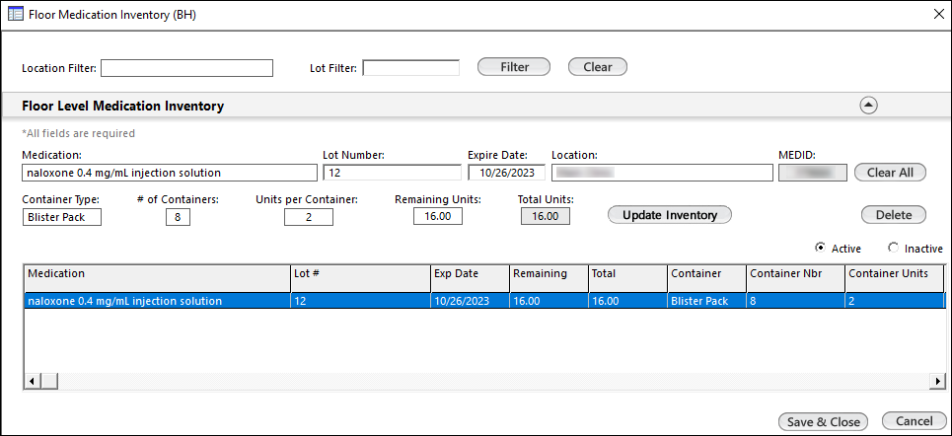Focus the Lot Filter text box
Screen dimensions: 952x436
click(x=411, y=68)
